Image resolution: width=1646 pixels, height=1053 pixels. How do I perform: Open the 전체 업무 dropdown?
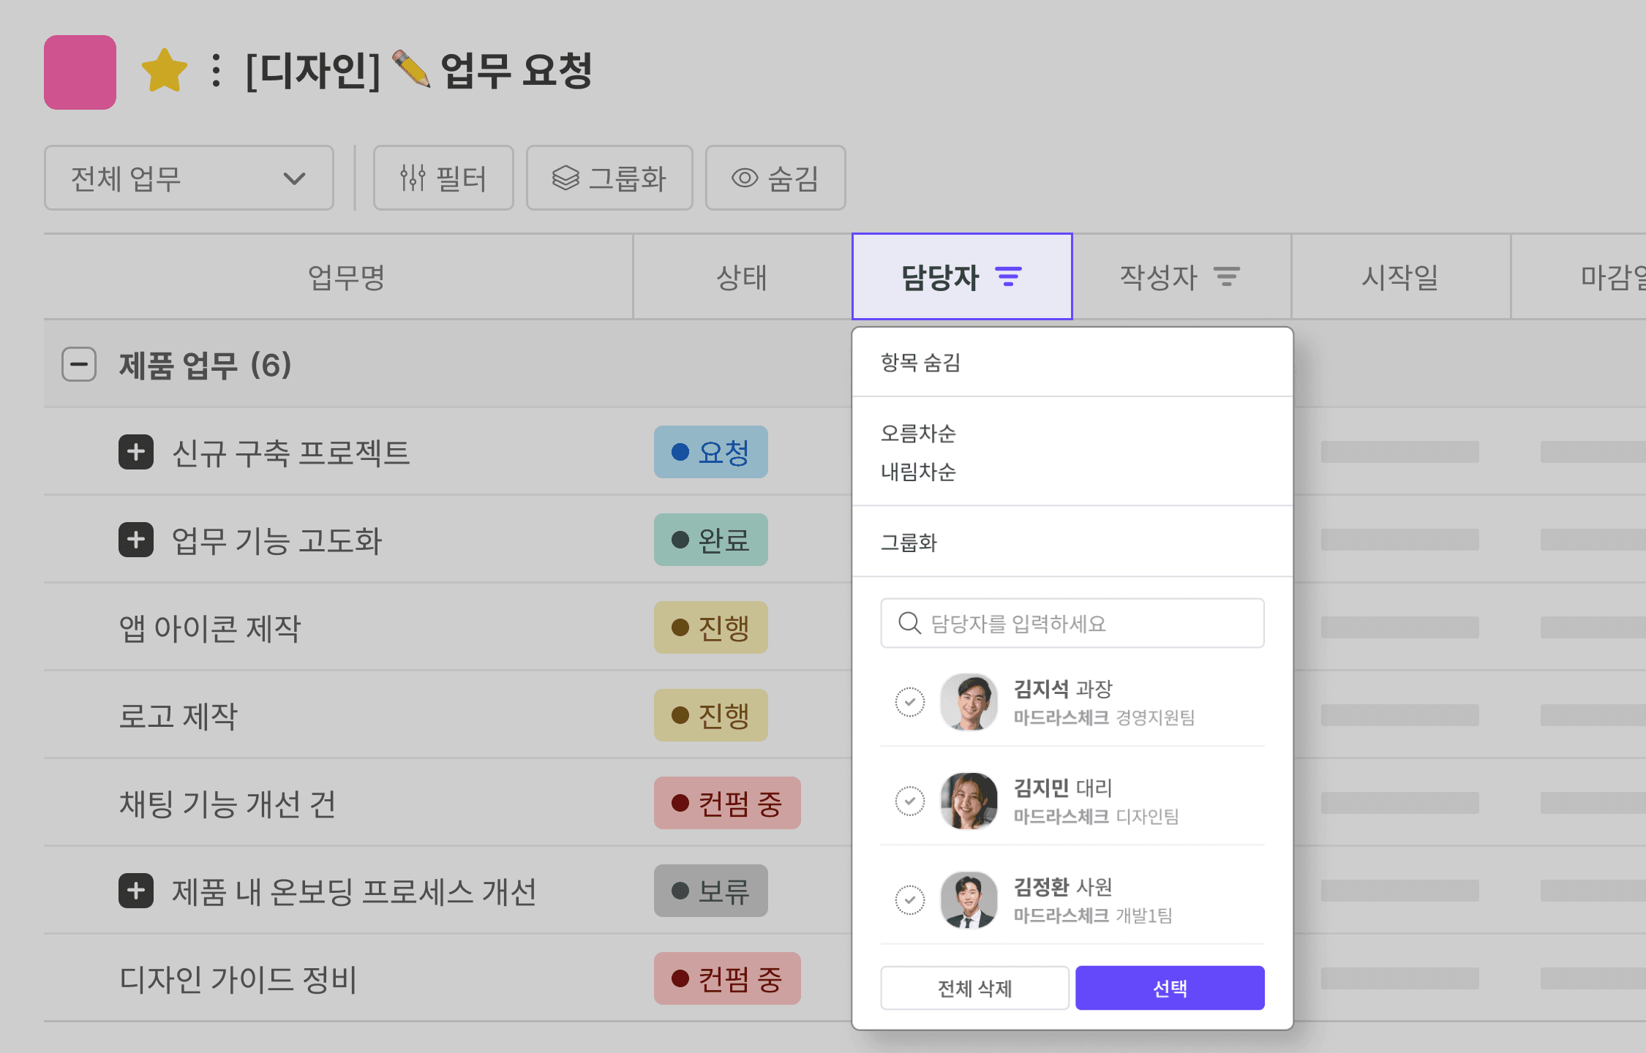coord(189,178)
